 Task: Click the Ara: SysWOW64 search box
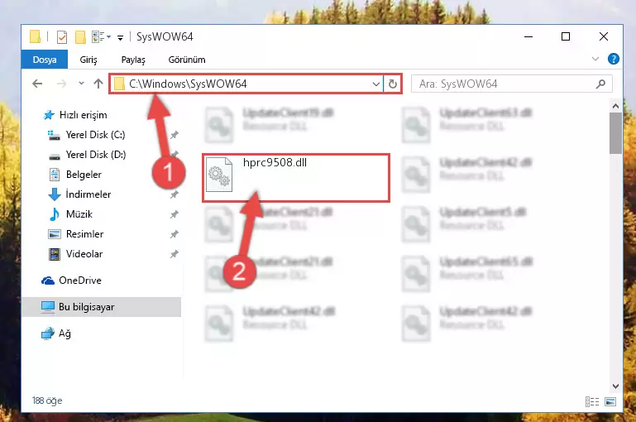coord(511,84)
